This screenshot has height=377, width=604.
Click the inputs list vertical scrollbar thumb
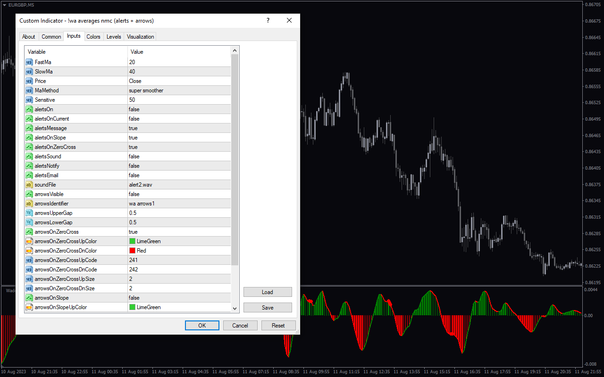235,160
